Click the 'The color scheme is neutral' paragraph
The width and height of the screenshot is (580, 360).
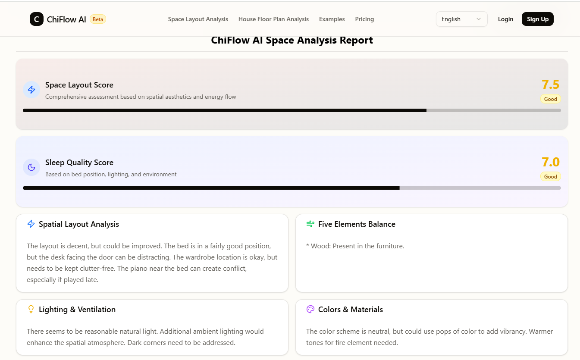[x=430, y=337]
